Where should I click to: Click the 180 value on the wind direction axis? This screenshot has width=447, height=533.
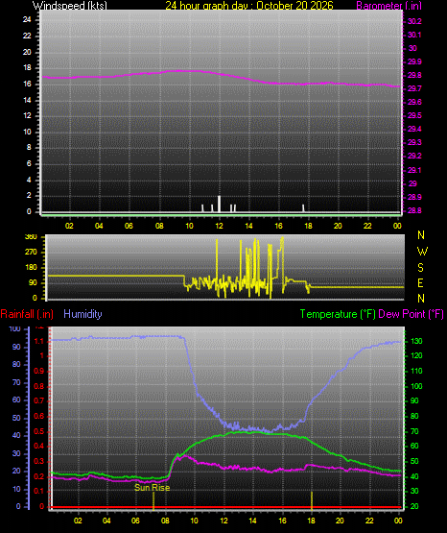[31, 268]
